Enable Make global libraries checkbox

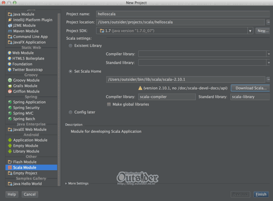pos(109,104)
